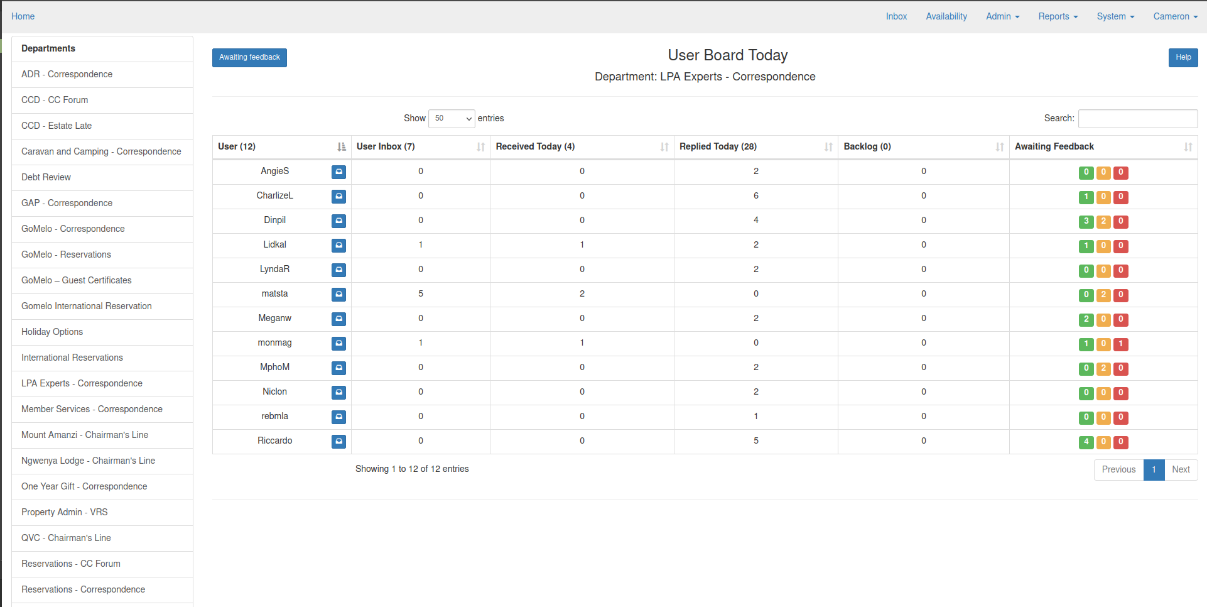Viewport: 1207px width, 607px height.
Task: Open the Show entries dropdown
Action: pyautogui.click(x=452, y=118)
